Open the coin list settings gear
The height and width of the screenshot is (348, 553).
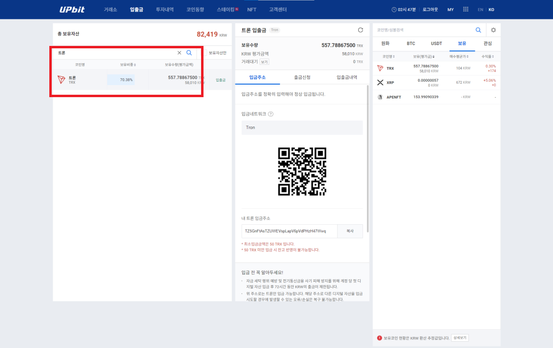[x=494, y=30]
